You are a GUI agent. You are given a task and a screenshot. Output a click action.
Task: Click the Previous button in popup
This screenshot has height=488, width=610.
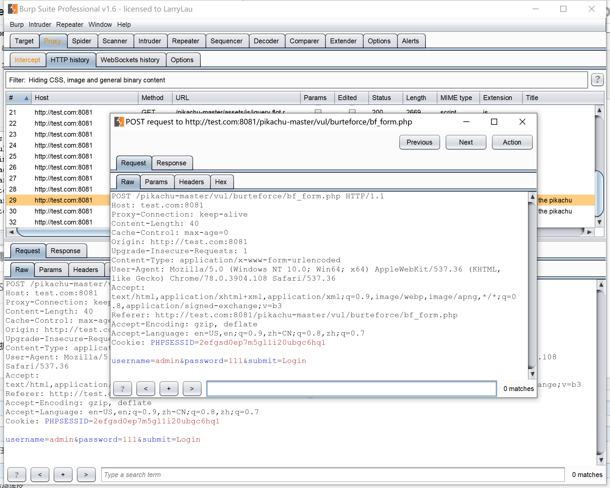[419, 142]
